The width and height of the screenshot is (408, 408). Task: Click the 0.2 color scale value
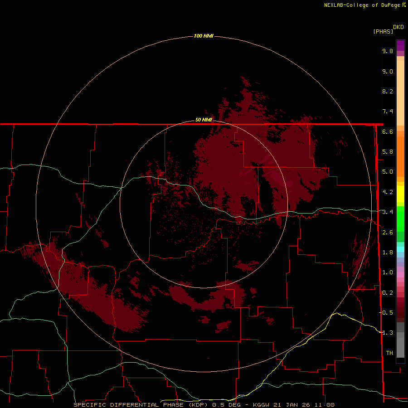coord(388,293)
